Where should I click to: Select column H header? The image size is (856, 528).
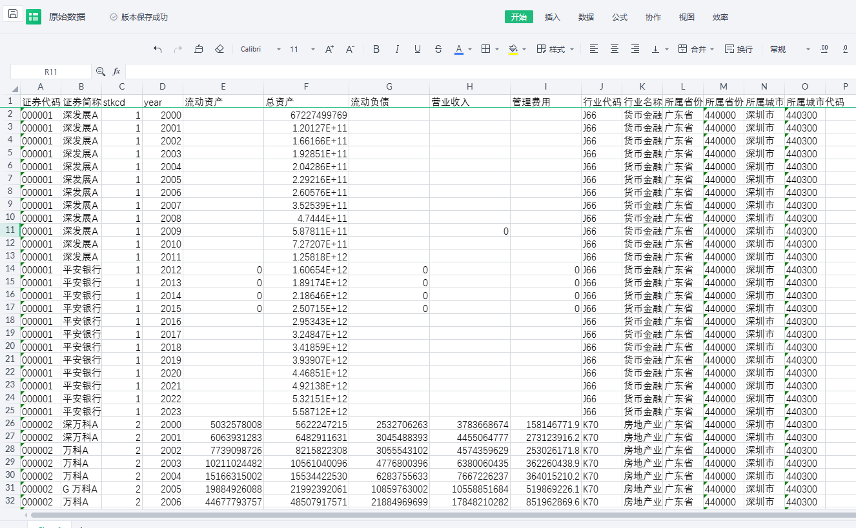(x=470, y=87)
